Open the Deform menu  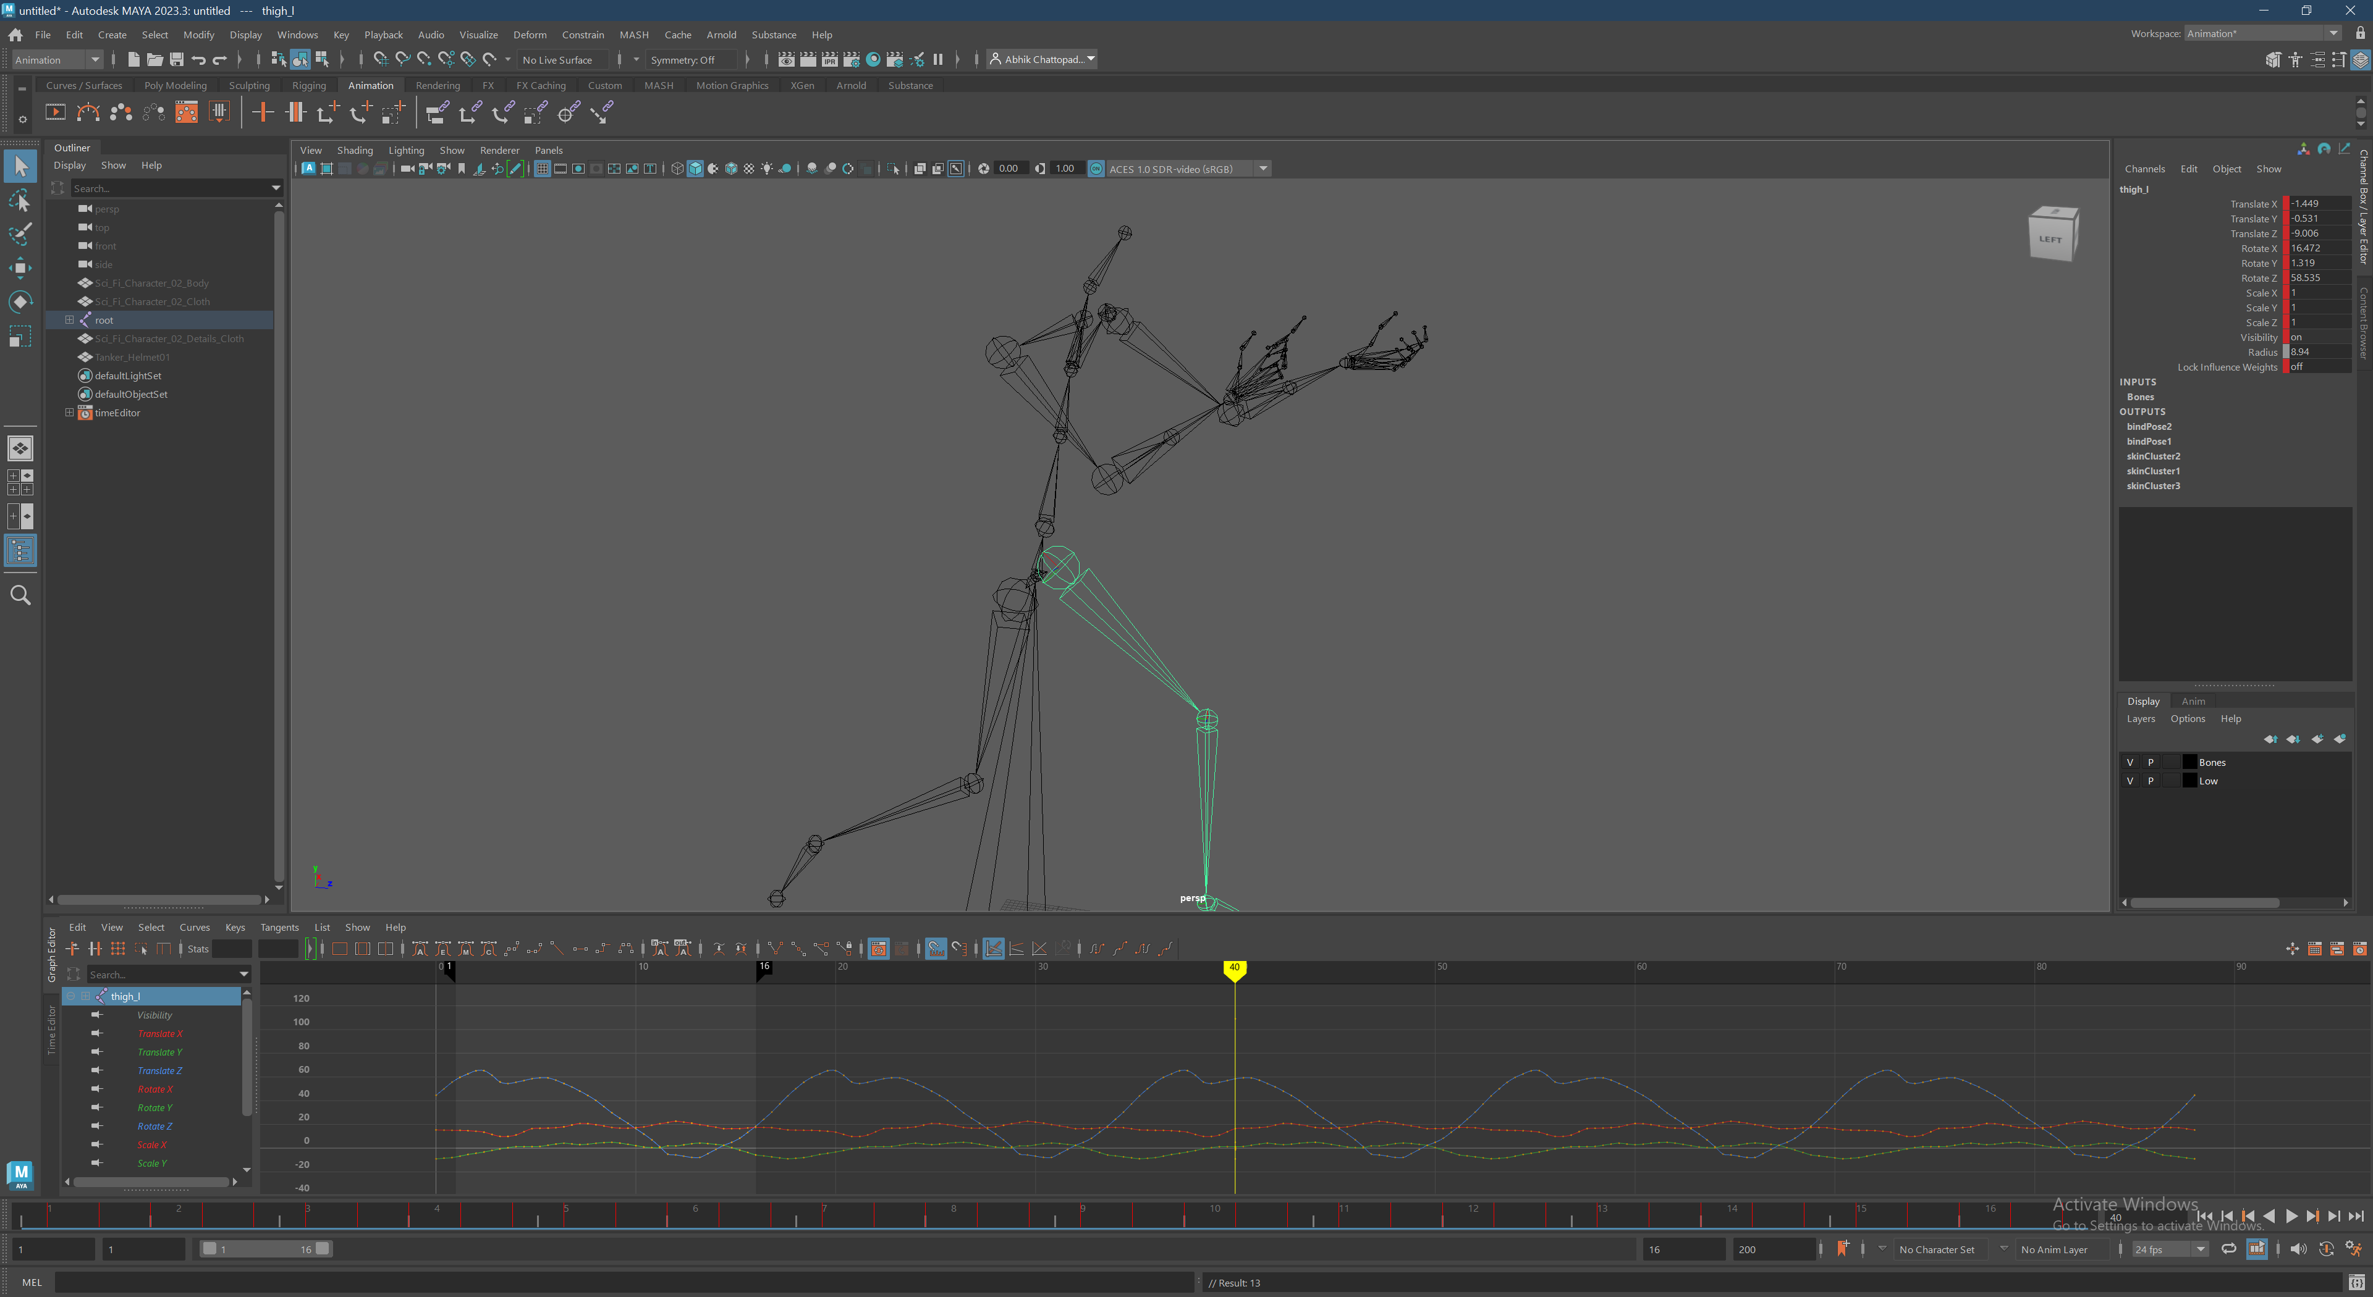[530, 35]
